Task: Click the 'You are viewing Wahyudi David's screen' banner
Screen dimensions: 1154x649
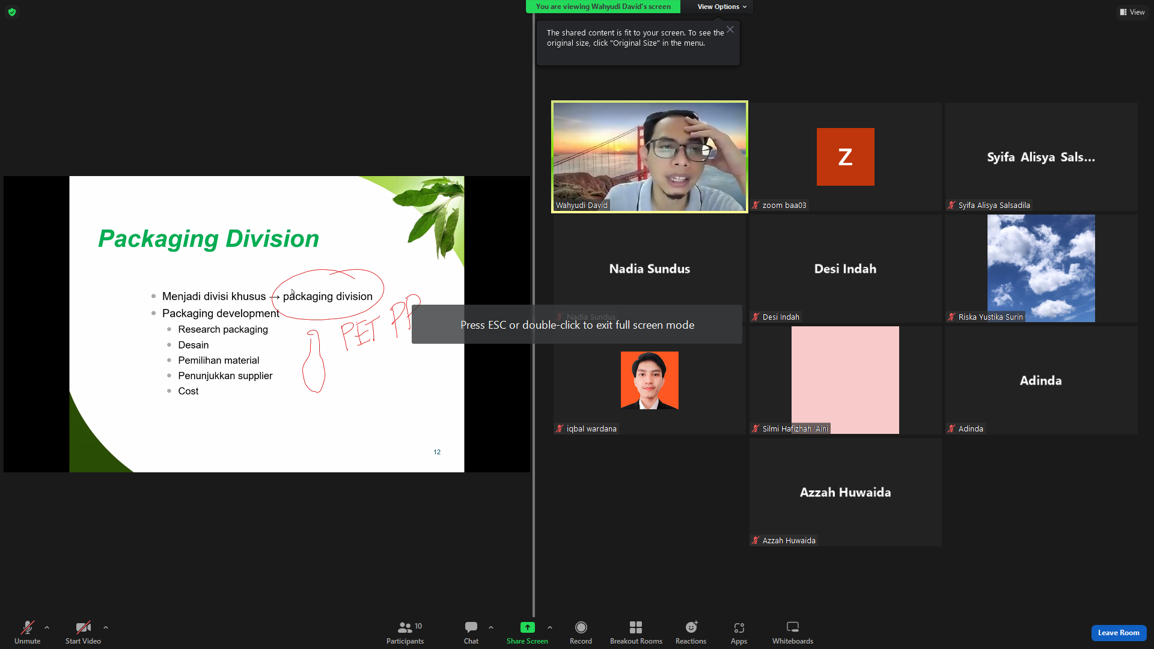Action: 603,7
